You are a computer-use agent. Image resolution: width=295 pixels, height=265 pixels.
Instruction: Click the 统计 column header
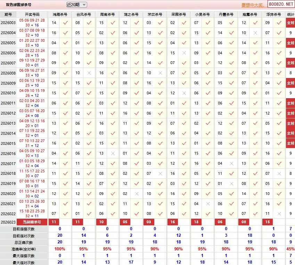click(290, 15)
